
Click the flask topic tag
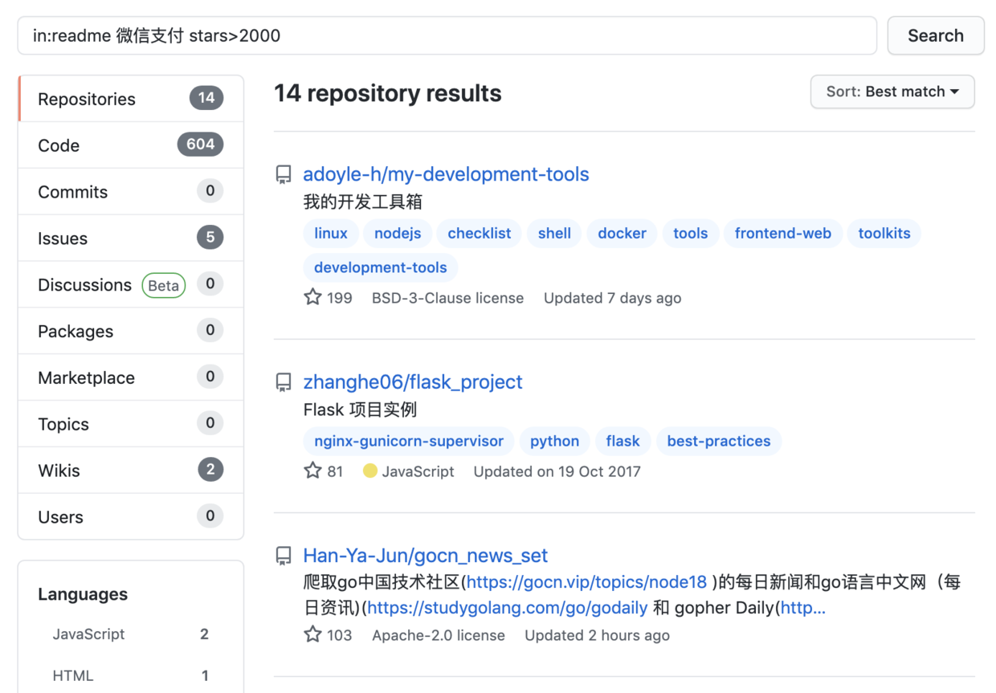pyautogui.click(x=622, y=441)
